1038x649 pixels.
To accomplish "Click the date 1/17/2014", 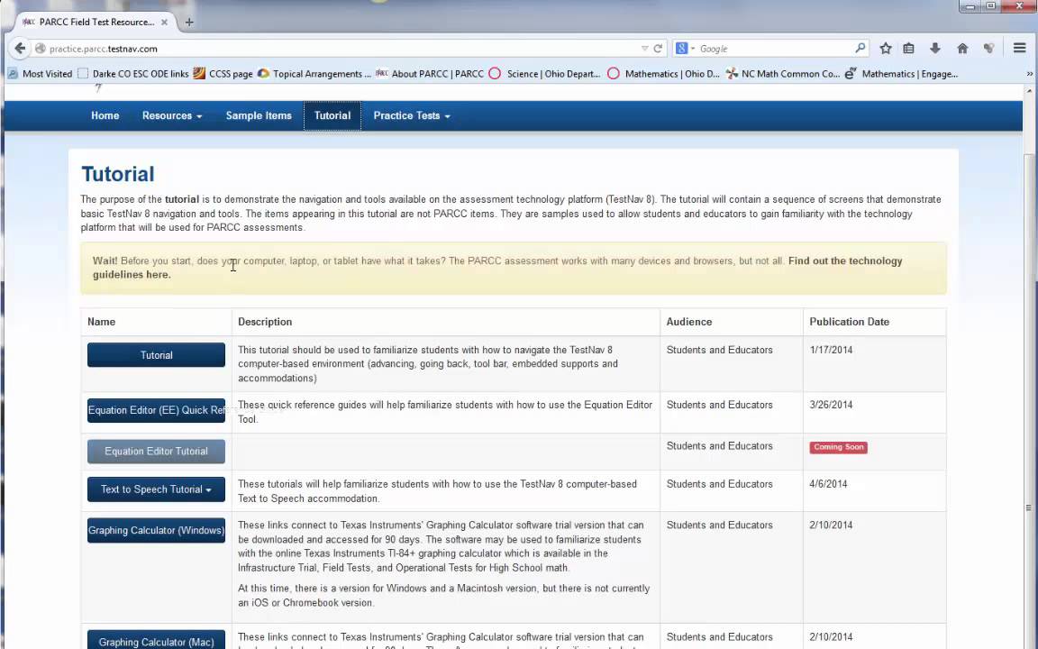I will (x=831, y=350).
